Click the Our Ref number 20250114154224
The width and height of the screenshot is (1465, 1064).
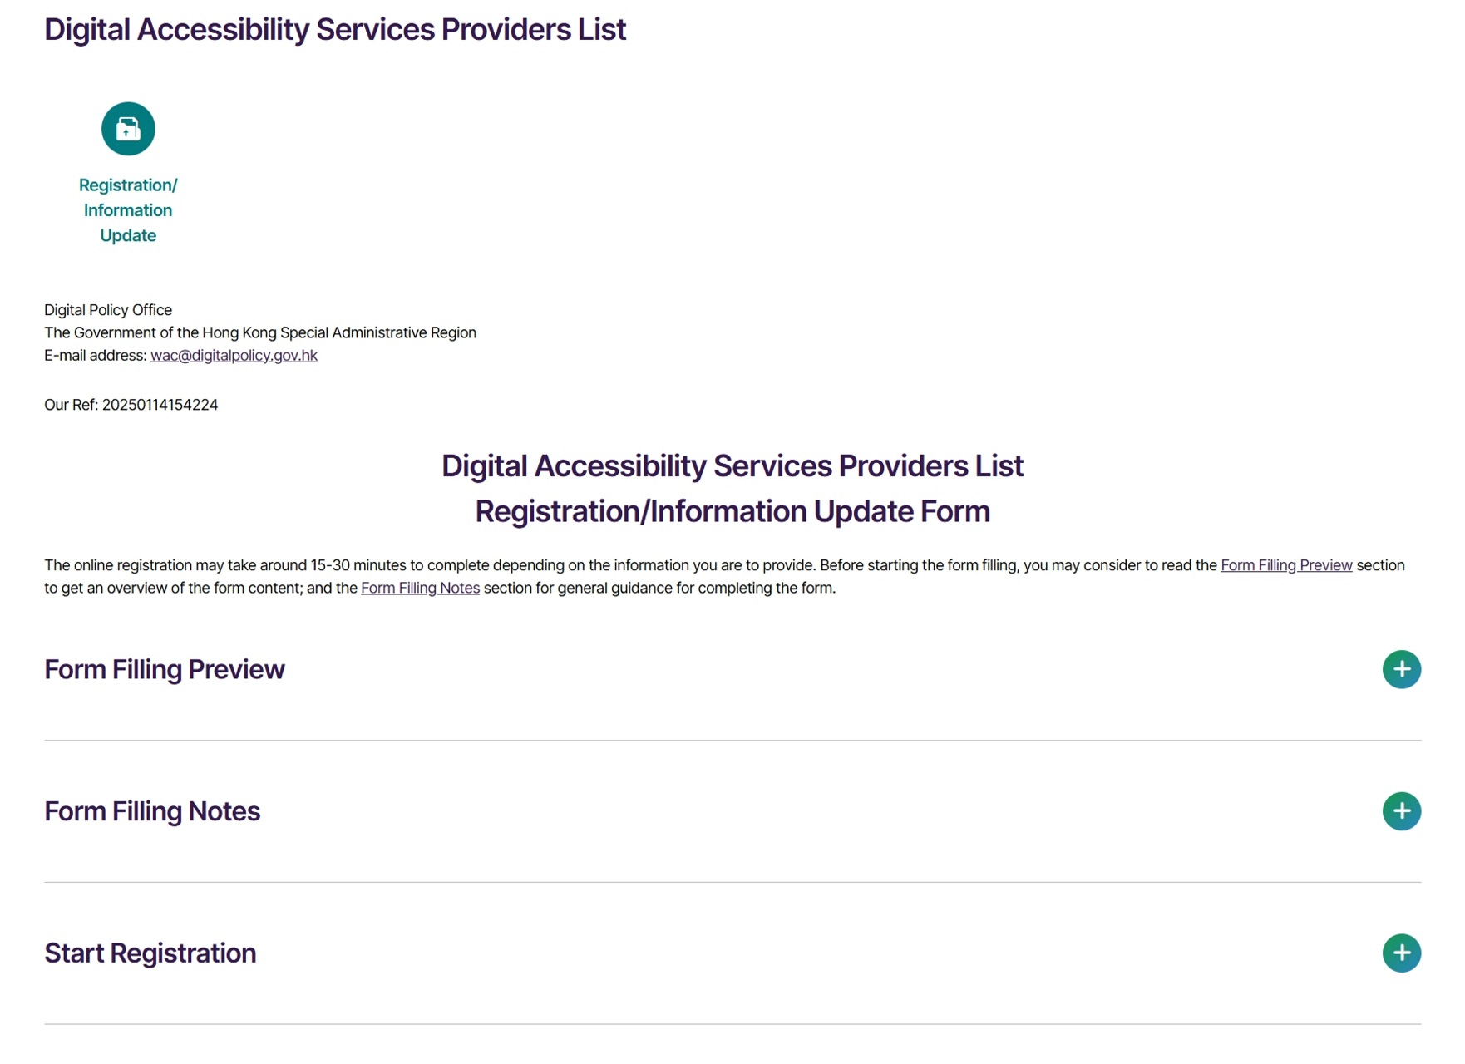point(160,406)
